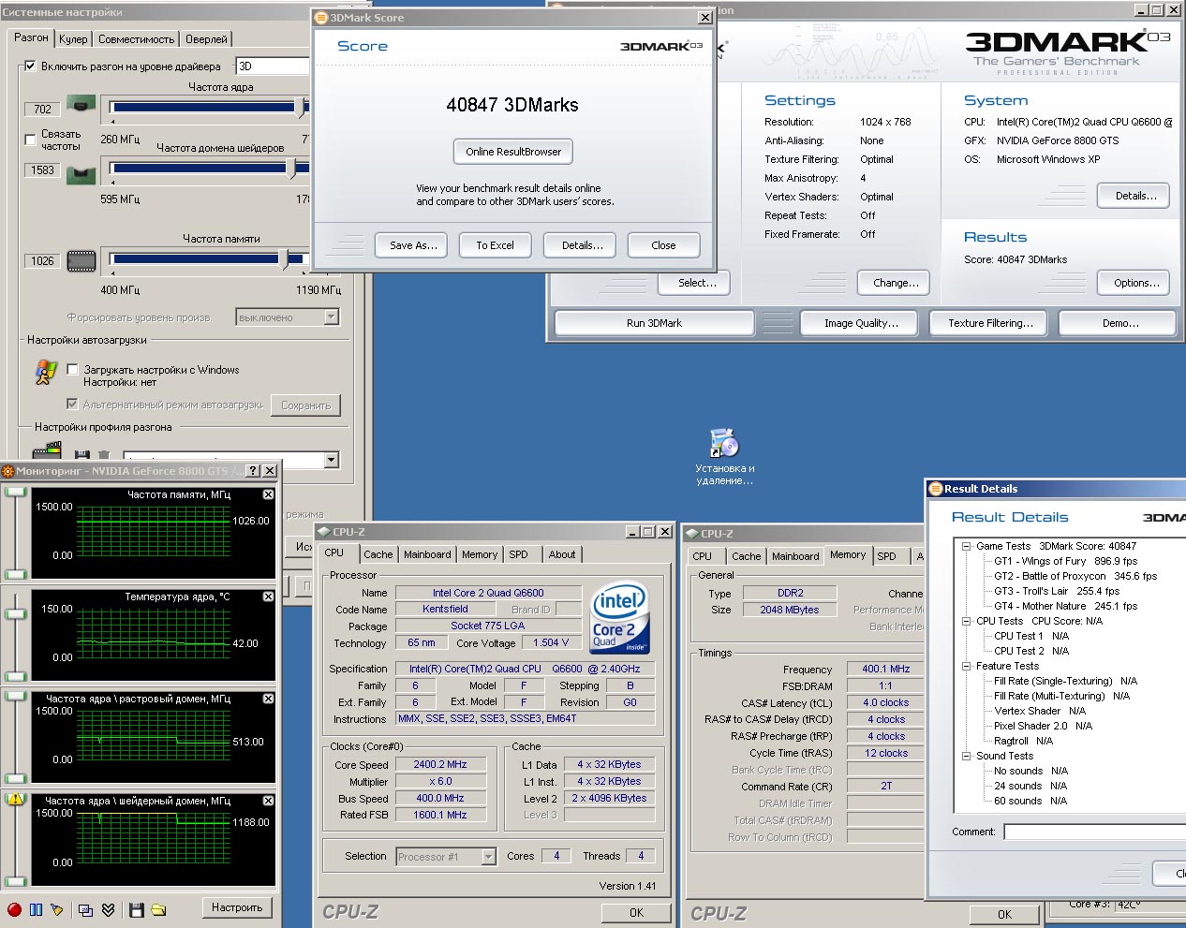The image size is (1186, 928).
Task: Click the help question button in monitoring window
Action: click(x=253, y=470)
